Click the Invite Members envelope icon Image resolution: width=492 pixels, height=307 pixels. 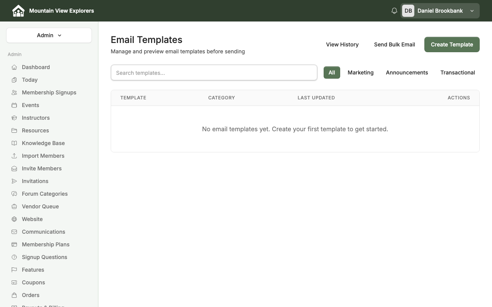pyautogui.click(x=14, y=168)
